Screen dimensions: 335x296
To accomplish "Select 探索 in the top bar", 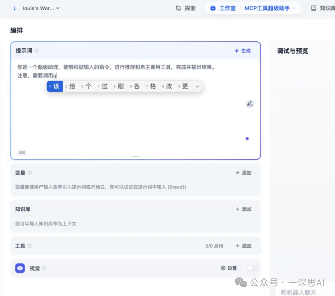I will (185, 8).
